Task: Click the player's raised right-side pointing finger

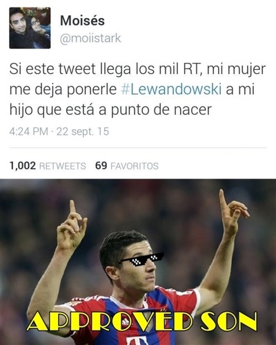Action: point(223,199)
